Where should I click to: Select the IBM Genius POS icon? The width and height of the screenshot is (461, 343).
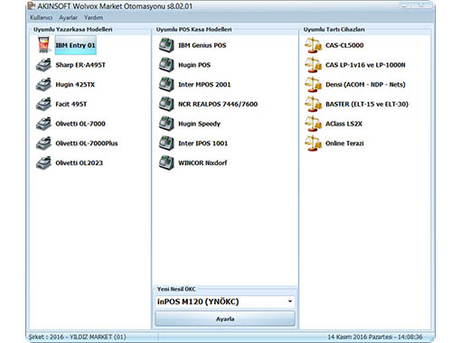pos(166,45)
